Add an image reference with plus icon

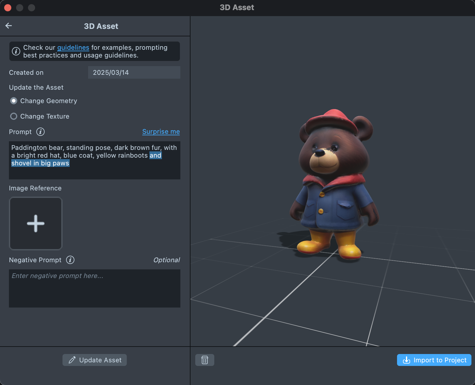36,223
